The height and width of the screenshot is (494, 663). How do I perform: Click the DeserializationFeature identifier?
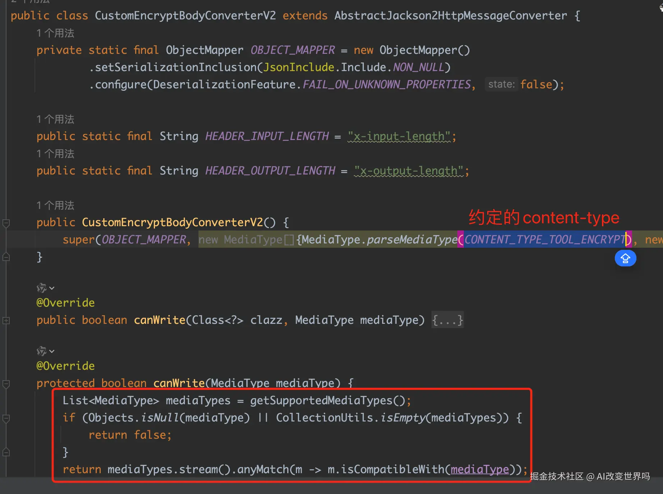(224, 84)
